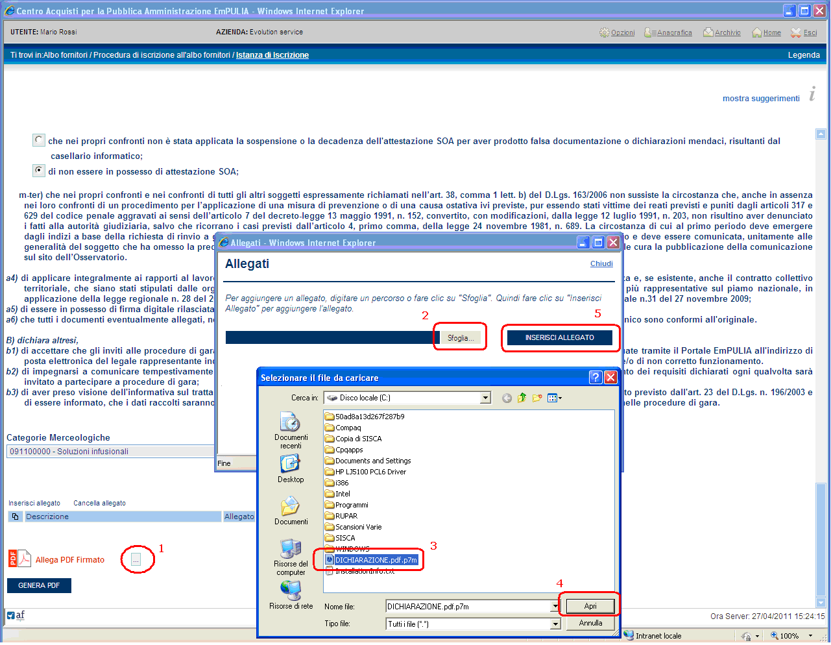This screenshot has width=831, height=645.
Task: Click the info 'i' suggestions icon
Action: point(812,94)
